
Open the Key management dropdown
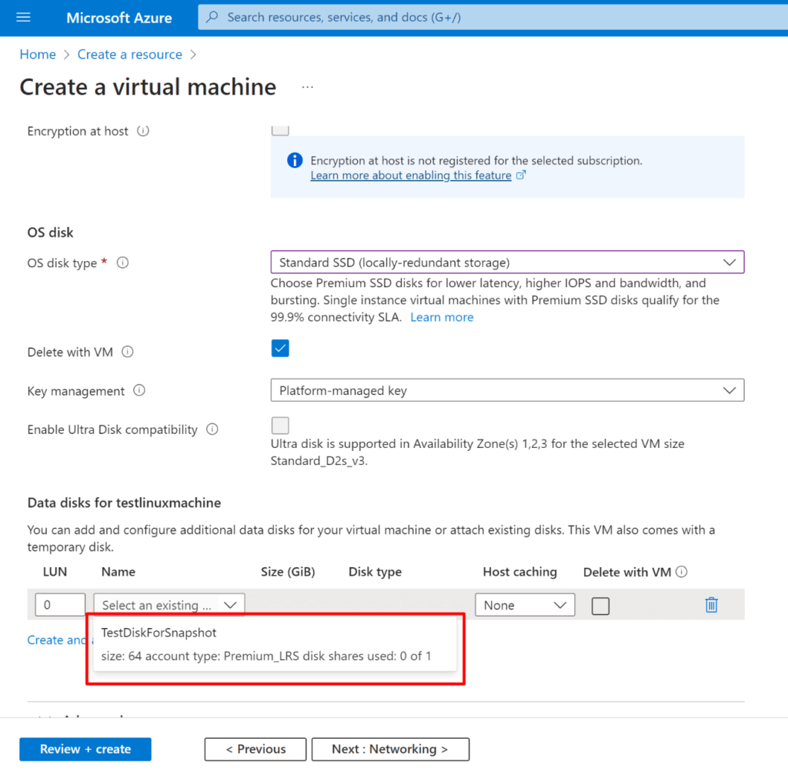pyautogui.click(x=507, y=390)
